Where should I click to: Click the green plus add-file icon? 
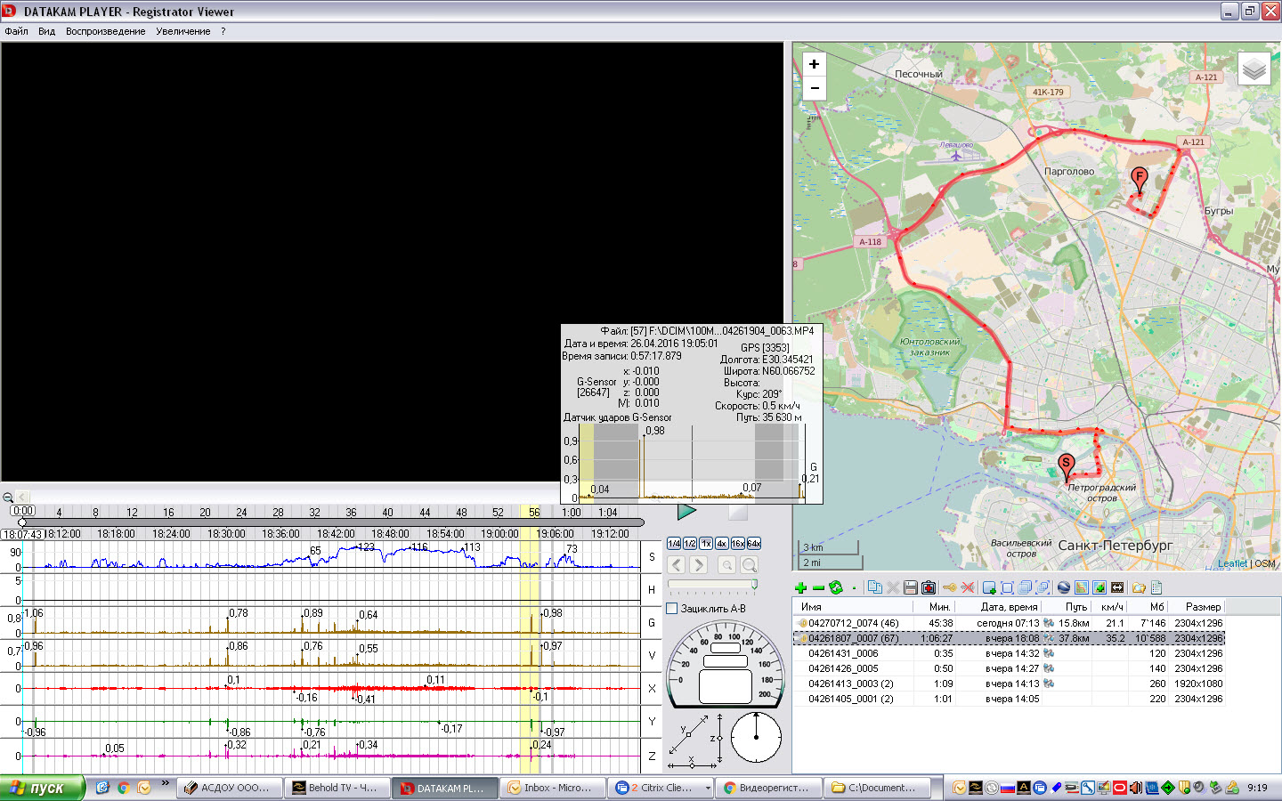[800, 587]
